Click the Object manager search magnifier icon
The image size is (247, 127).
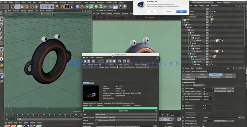[x=236, y=6]
